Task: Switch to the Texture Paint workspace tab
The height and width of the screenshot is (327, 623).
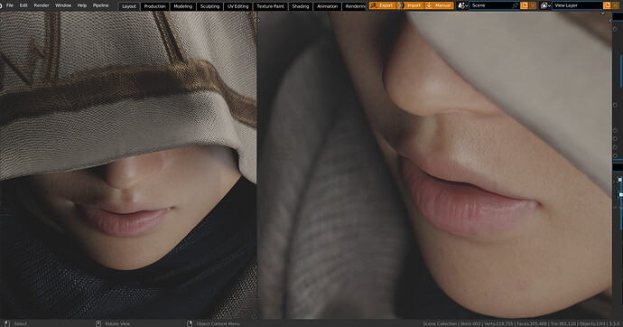Action: (270, 6)
